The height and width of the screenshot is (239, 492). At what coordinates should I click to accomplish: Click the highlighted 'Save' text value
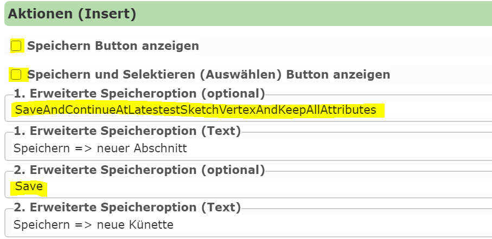tap(29, 186)
